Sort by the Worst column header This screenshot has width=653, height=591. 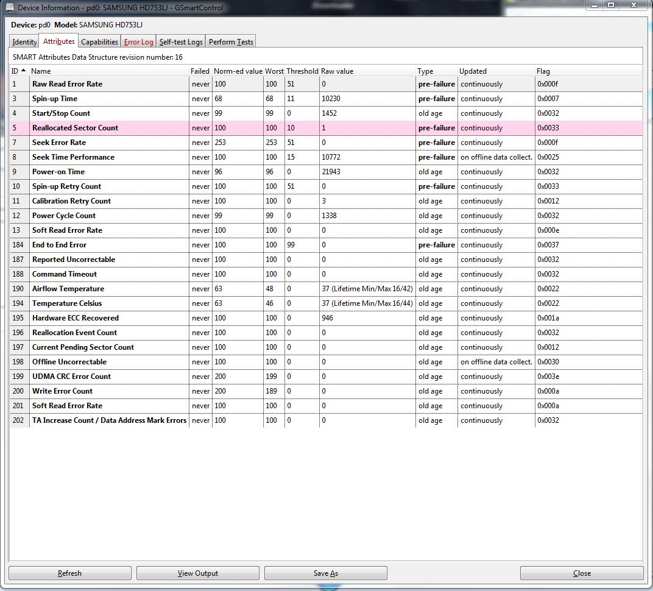point(274,71)
